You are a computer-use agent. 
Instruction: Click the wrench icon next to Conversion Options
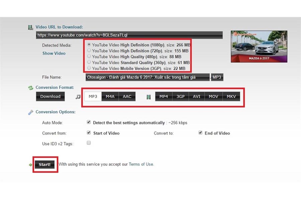[30, 112]
